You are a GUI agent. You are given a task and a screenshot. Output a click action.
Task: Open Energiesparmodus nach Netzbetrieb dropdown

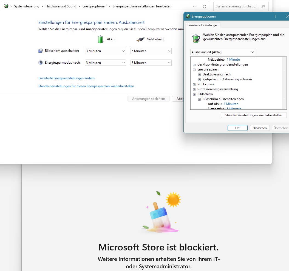pyautogui.click(x=151, y=63)
